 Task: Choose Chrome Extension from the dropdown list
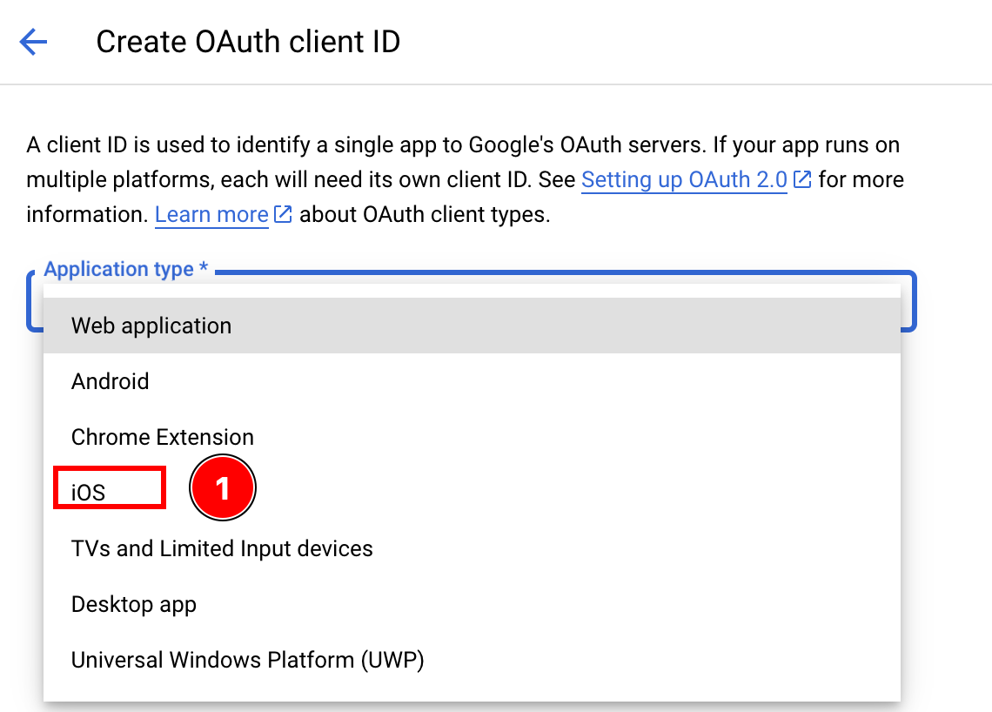[162, 437]
